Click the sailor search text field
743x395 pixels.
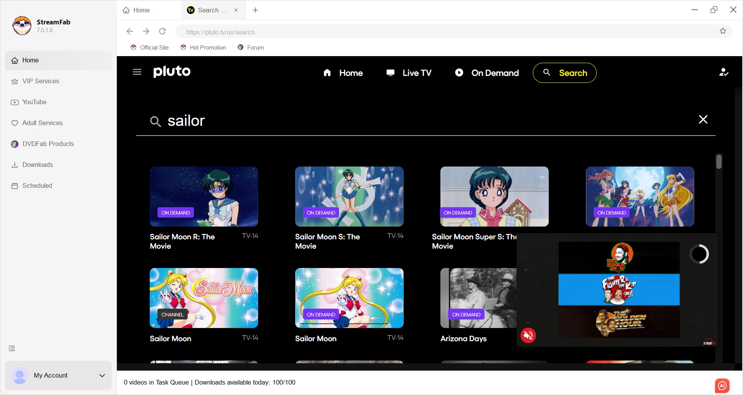426,121
